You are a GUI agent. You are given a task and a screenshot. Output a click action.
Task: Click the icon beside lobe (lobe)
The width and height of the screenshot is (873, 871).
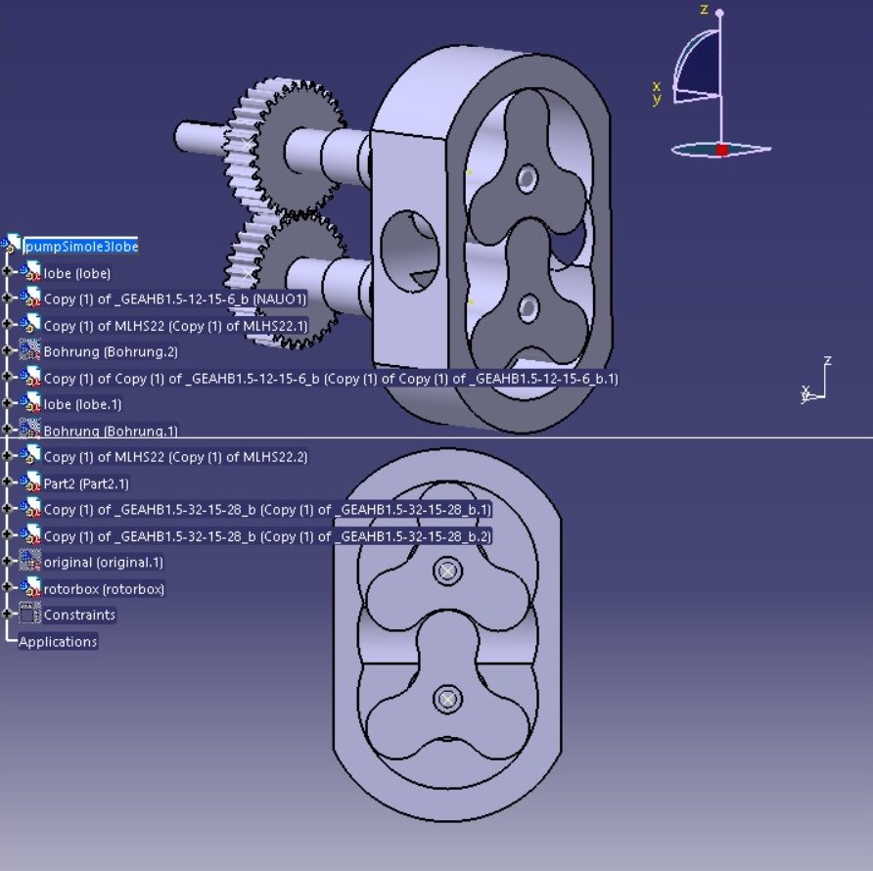pos(30,272)
